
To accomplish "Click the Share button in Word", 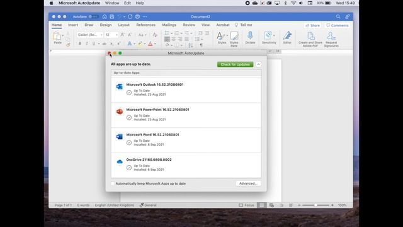I will 312,25.
